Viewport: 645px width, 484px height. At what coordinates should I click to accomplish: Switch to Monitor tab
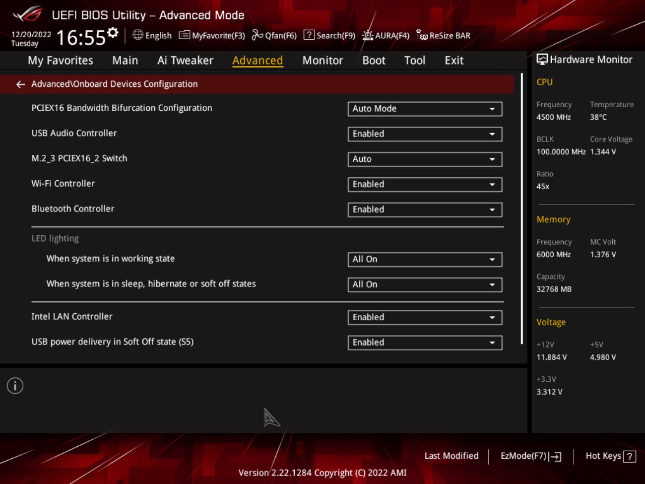pyautogui.click(x=322, y=61)
